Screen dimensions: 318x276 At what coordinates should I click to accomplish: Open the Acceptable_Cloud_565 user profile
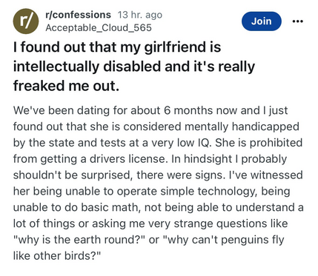(99, 27)
